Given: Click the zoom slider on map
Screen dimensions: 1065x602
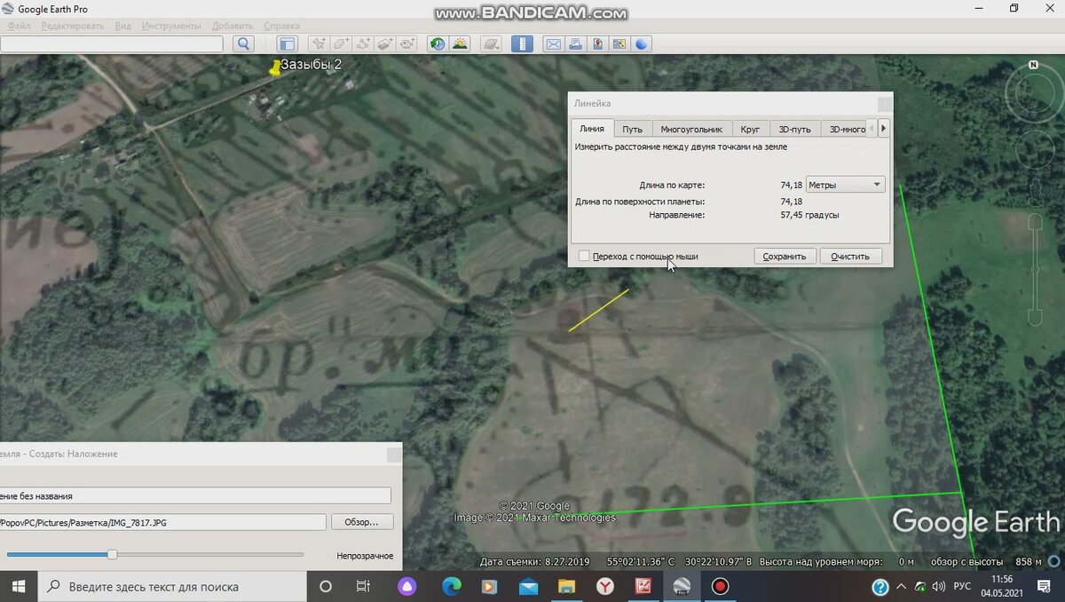Looking at the screenshot, I should (1034, 271).
